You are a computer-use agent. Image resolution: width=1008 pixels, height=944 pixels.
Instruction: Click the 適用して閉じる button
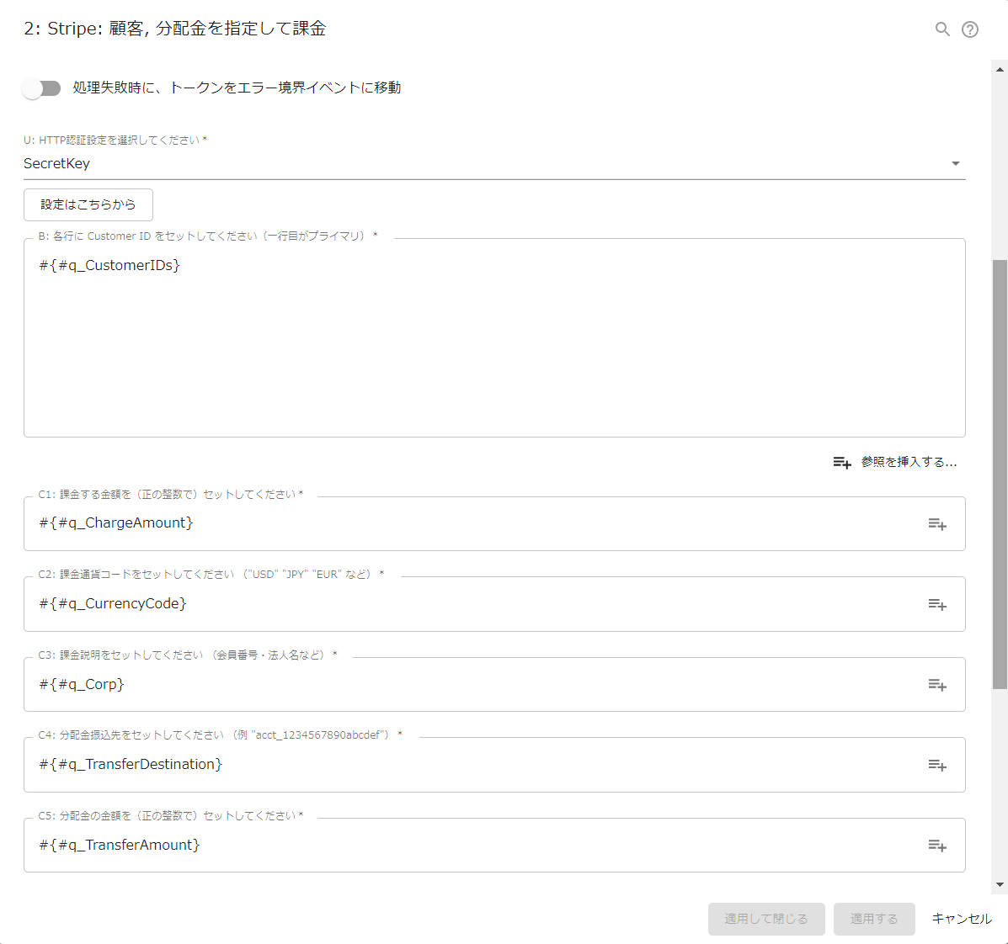tap(766, 919)
